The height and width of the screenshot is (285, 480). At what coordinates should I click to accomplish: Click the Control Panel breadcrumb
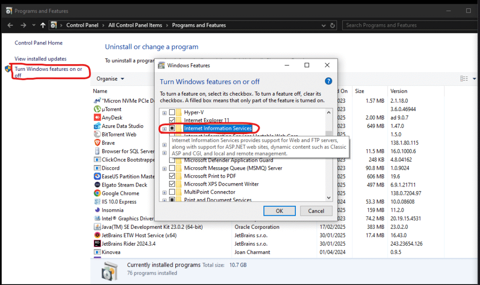coord(82,25)
